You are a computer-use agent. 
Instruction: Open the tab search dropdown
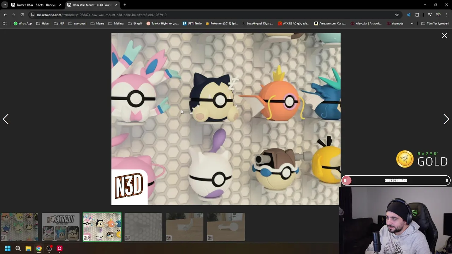(5, 5)
